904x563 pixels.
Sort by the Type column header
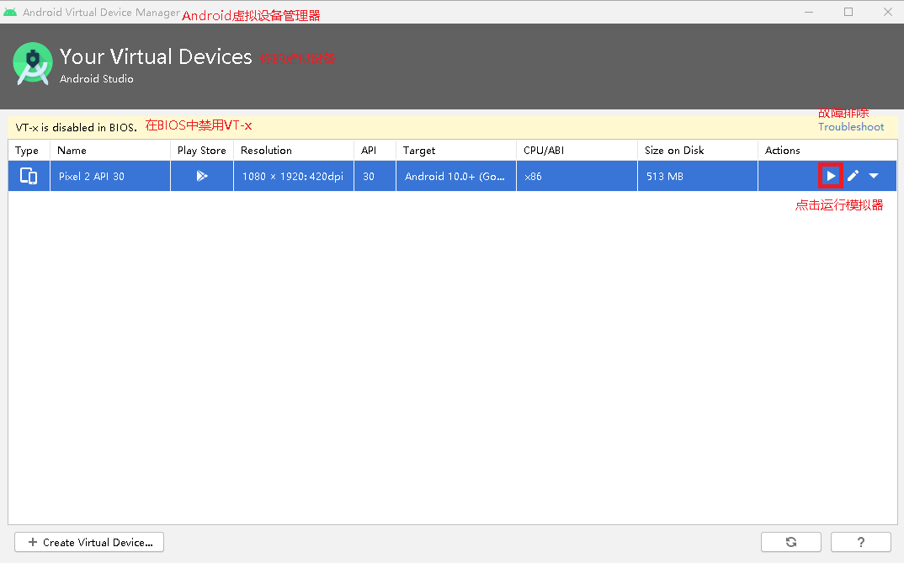pyautogui.click(x=29, y=151)
